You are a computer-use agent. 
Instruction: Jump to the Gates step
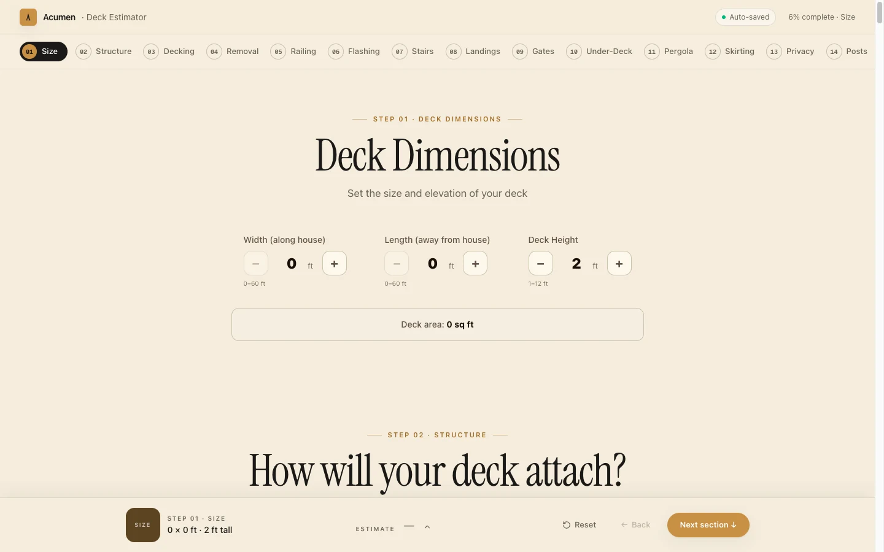pos(534,52)
